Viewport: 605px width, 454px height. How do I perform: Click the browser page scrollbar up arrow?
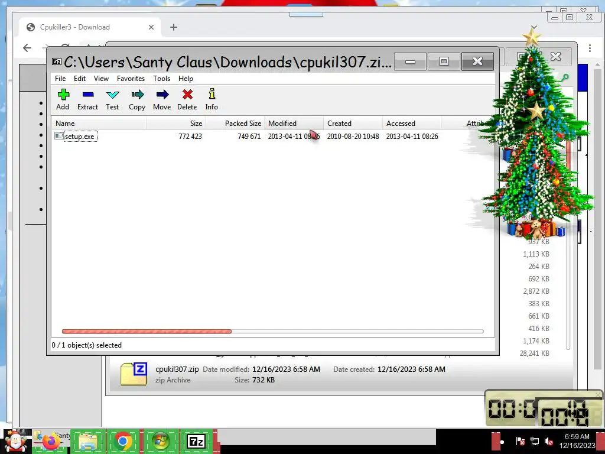(x=598, y=65)
